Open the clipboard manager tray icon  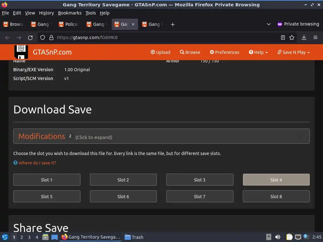[290, 237]
